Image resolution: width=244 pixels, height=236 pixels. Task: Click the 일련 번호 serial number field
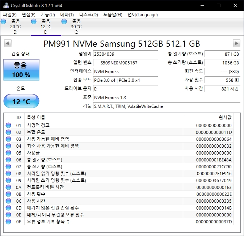coord(125,63)
